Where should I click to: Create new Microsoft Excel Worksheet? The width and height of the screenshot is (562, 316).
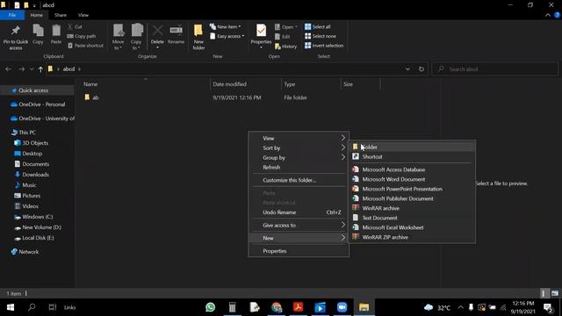click(x=413, y=227)
